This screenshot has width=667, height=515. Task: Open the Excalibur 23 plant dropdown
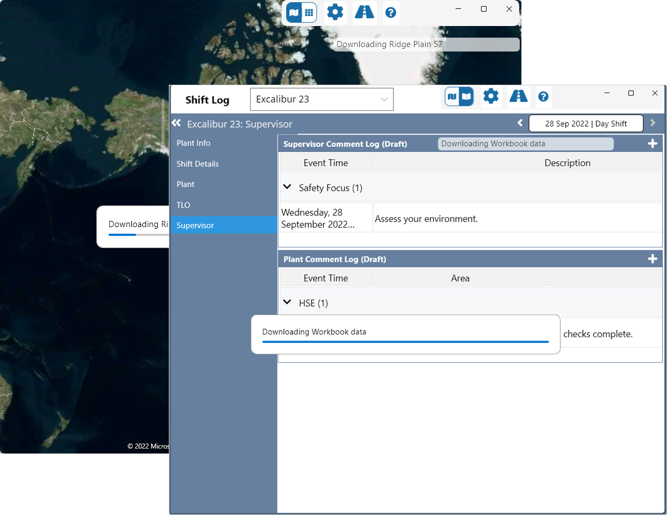pyautogui.click(x=322, y=100)
